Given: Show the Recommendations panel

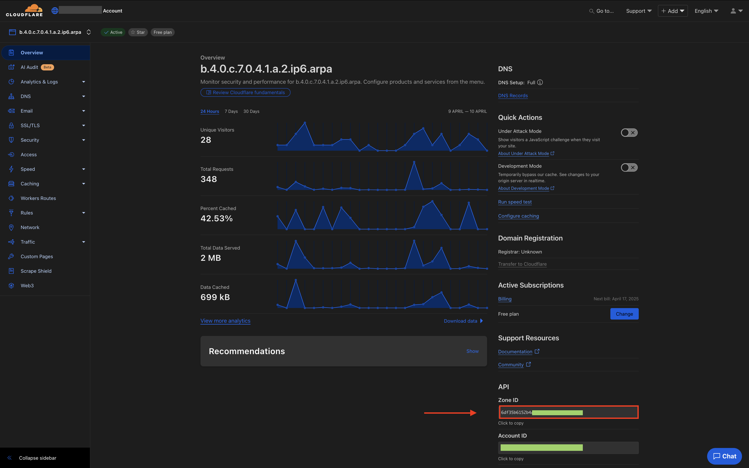Looking at the screenshot, I should coord(472,351).
